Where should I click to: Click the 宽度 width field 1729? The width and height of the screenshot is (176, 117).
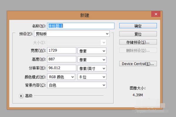[62, 51]
